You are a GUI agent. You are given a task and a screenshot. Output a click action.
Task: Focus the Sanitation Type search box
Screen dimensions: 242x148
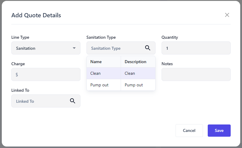tap(115, 48)
